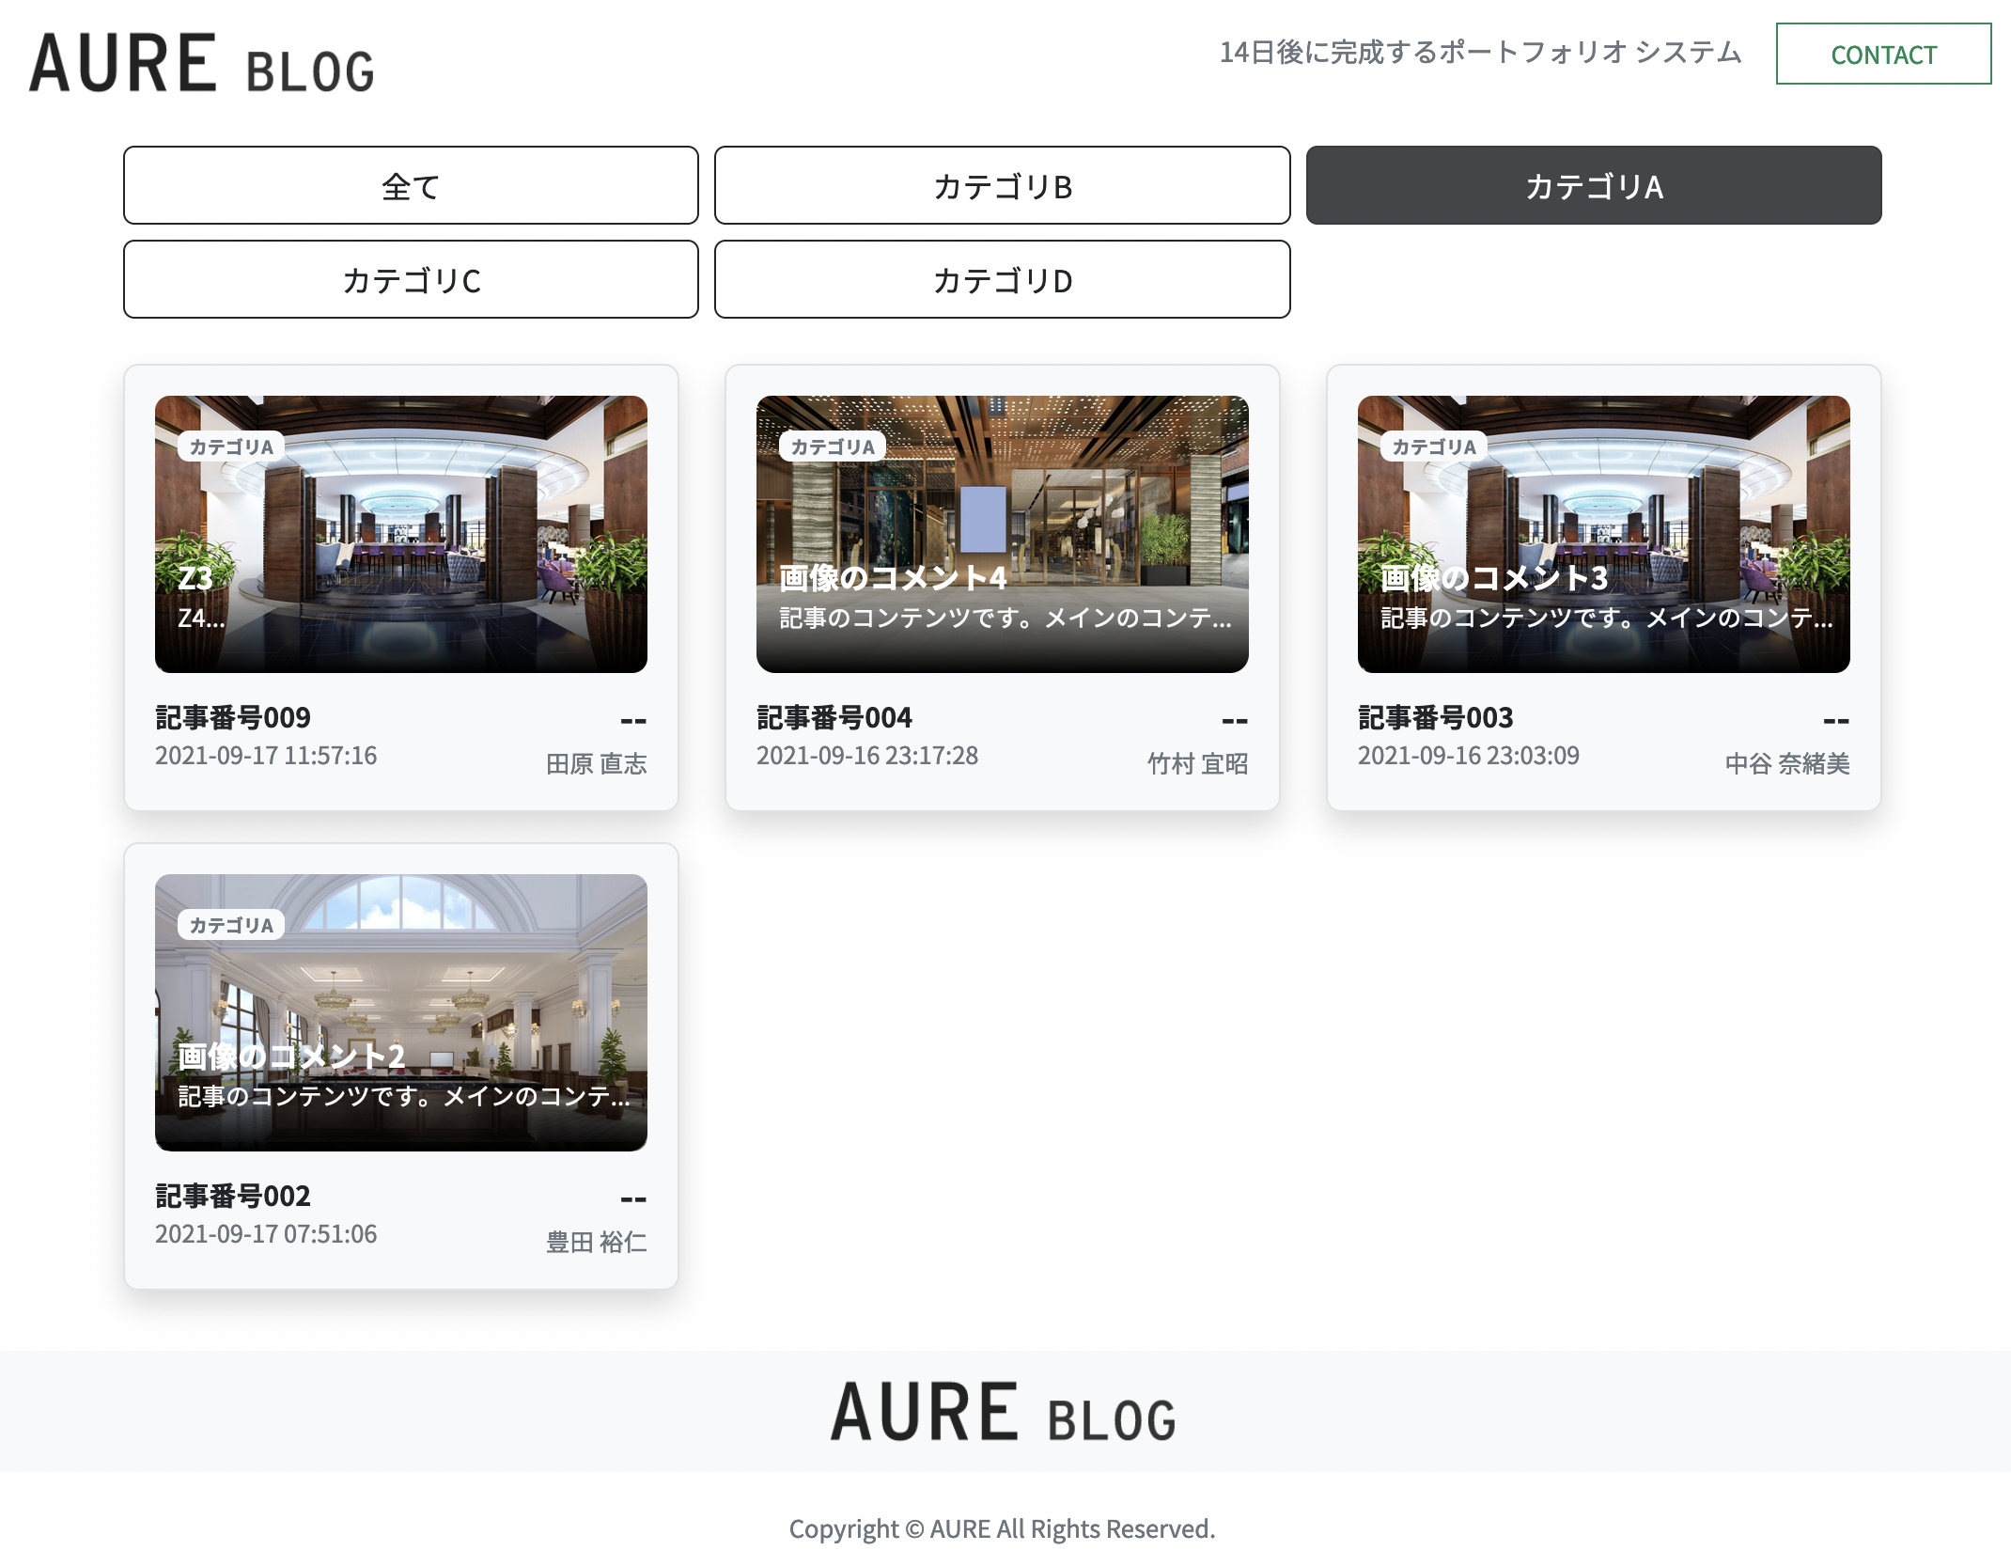This screenshot has width=2011, height=1566.
Task: Select the 全て category filter
Action: click(411, 186)
